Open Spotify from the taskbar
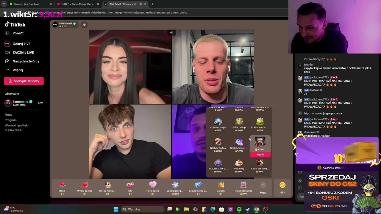This screenshot has width=381, height=214. 239,209
